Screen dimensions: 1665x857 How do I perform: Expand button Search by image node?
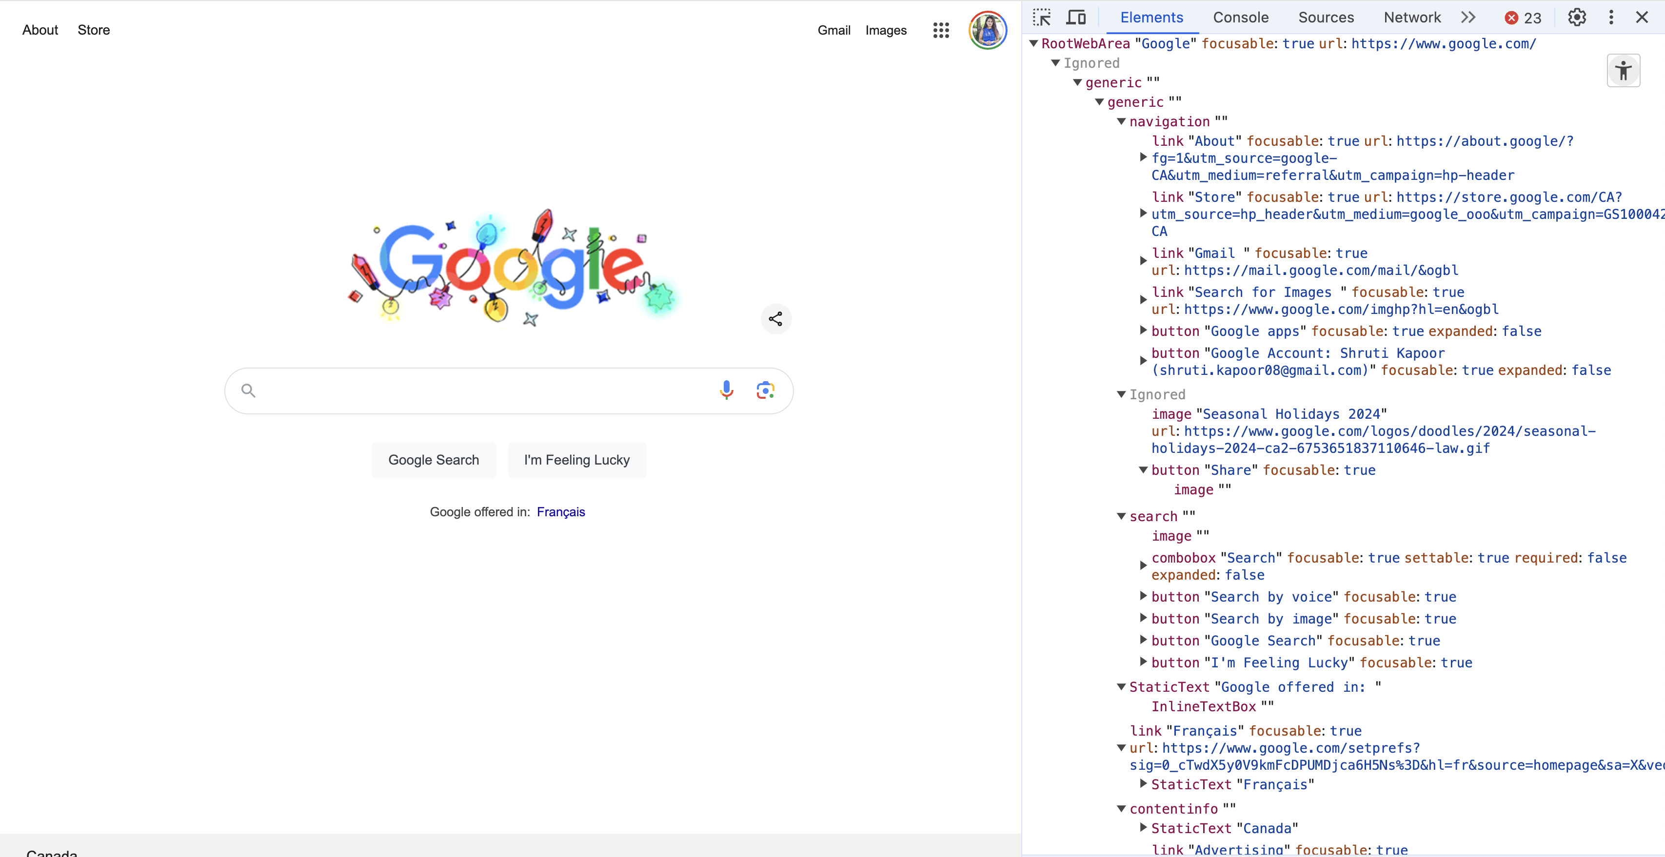(1143, 618)
